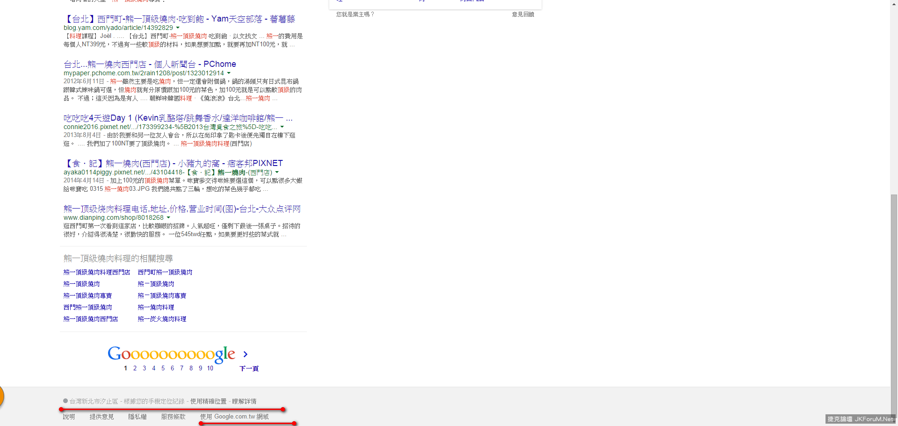
Task: Click the Google pagination logo
Action: pos(171,354)
